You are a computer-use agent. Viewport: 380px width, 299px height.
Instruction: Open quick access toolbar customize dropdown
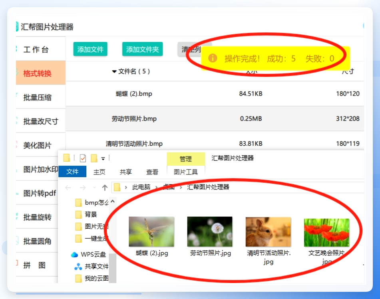click(x=103, y=159)
